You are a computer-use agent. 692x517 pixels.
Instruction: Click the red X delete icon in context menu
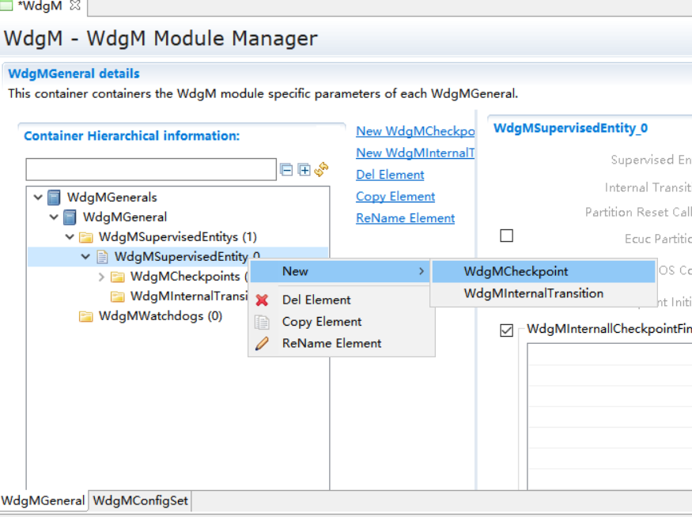pos(262,300)
